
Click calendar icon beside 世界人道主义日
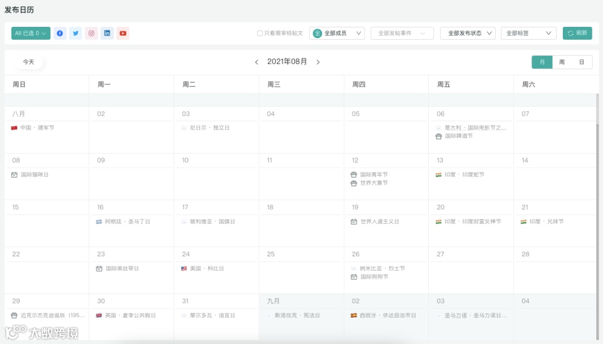pos(354,222)
